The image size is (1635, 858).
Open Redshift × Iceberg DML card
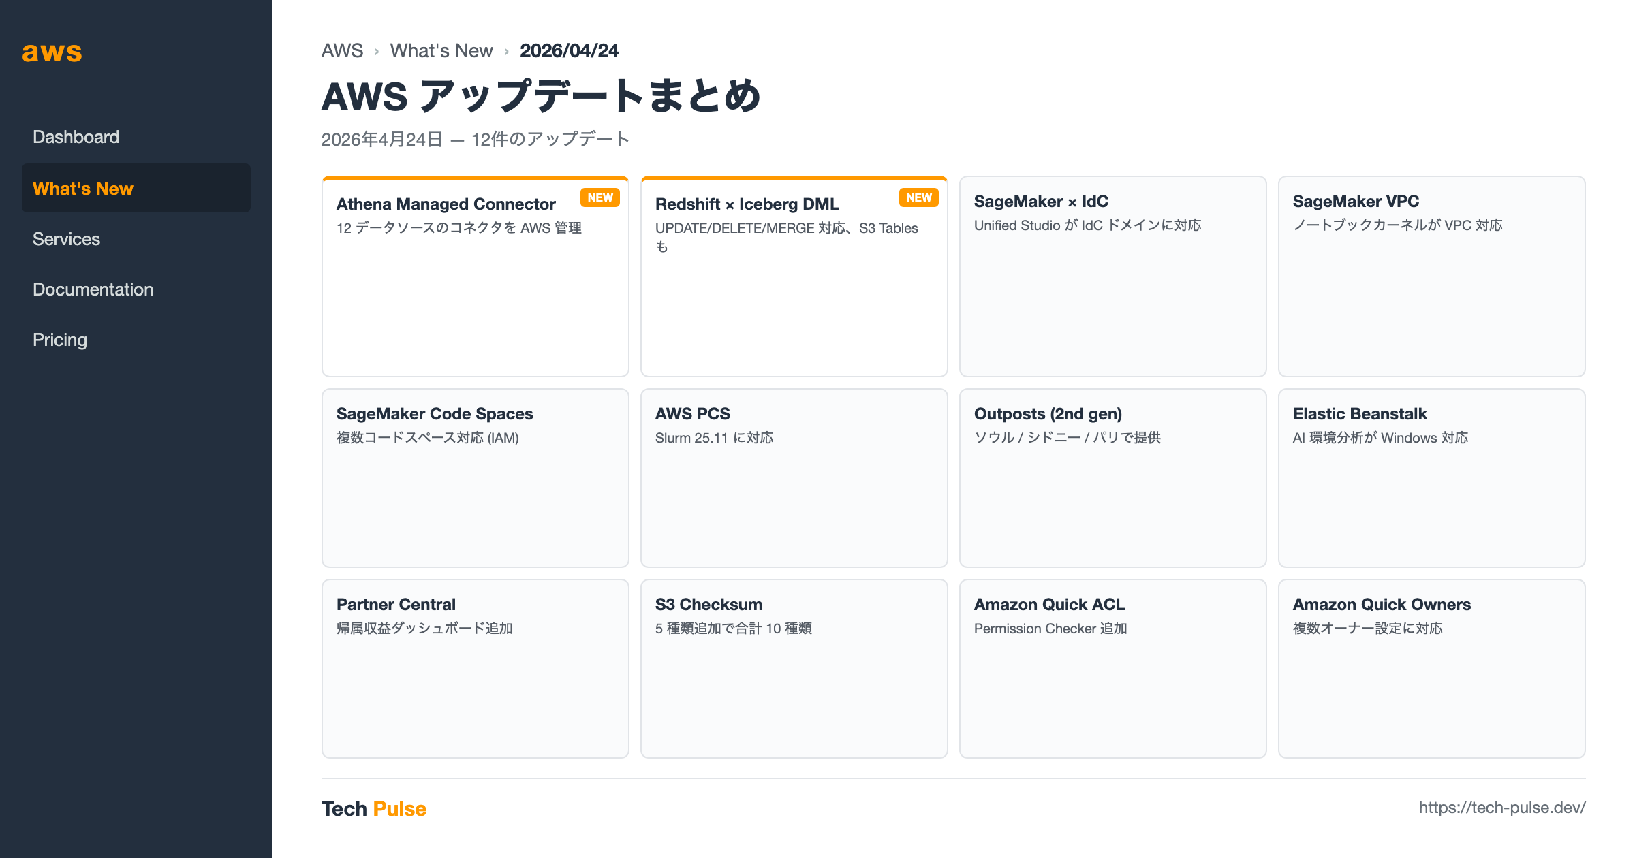click(794, 276)
